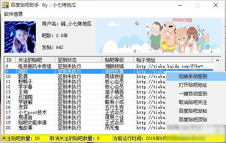Close the 百度贴吧助手 window

coord(216,5)
